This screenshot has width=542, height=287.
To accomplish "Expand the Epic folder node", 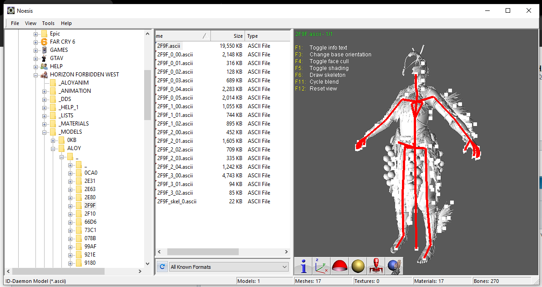I will (x=35, y=34).
